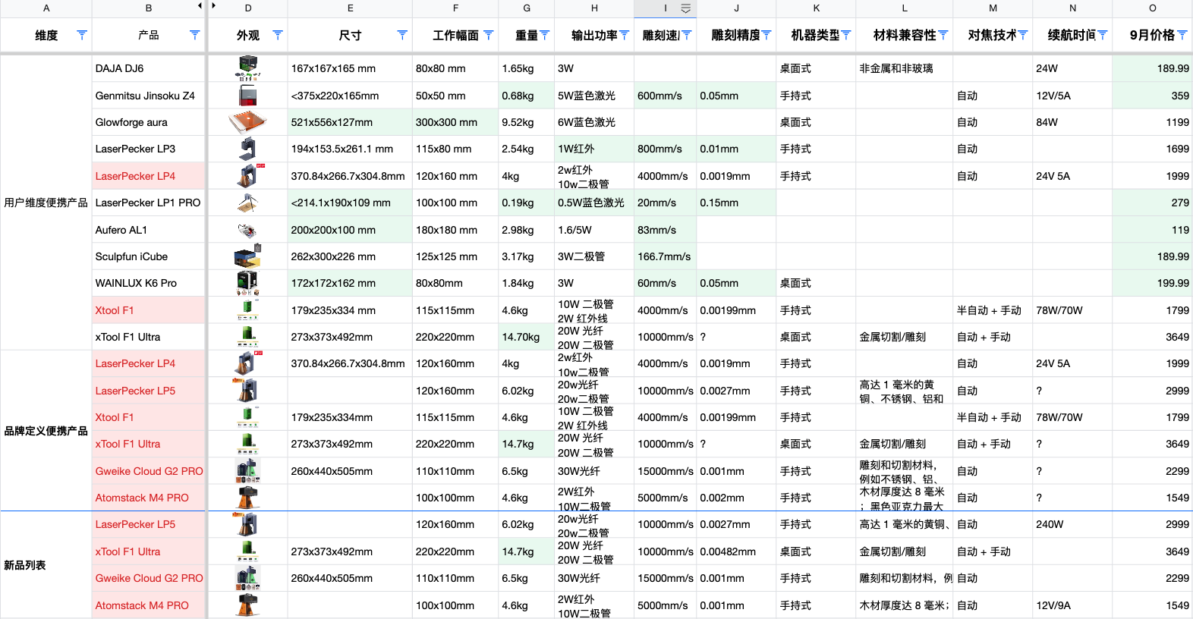
Task: Select cell Sculpfun iCube
Action: coord(149,256)
